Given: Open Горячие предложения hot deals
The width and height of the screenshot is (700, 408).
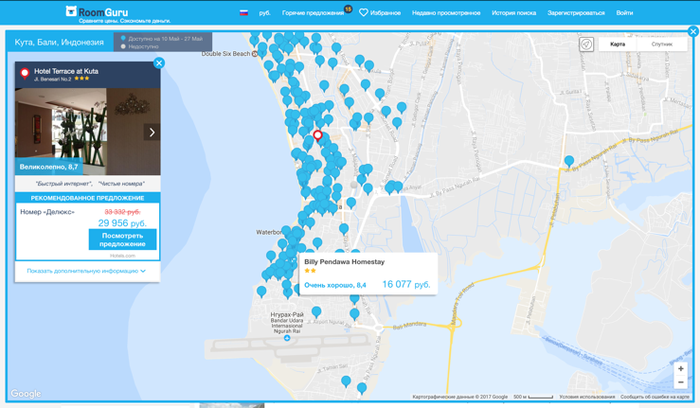Looking at the screenshot, I should pos(313,13).
